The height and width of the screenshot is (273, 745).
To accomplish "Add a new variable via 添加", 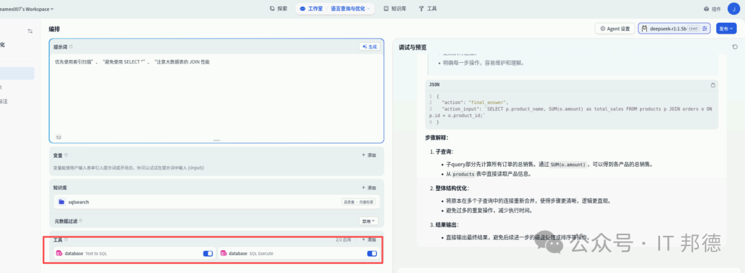I will 369,155.
